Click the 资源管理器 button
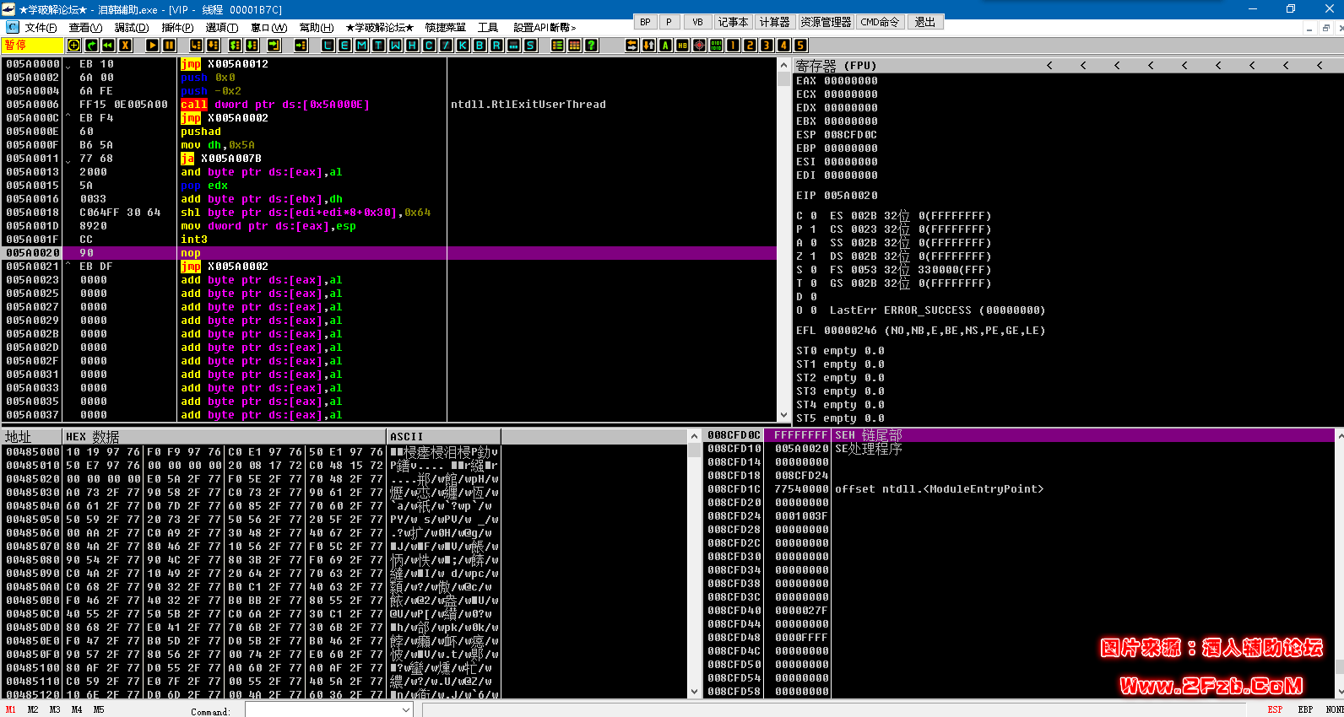 (x=825, y=22)
